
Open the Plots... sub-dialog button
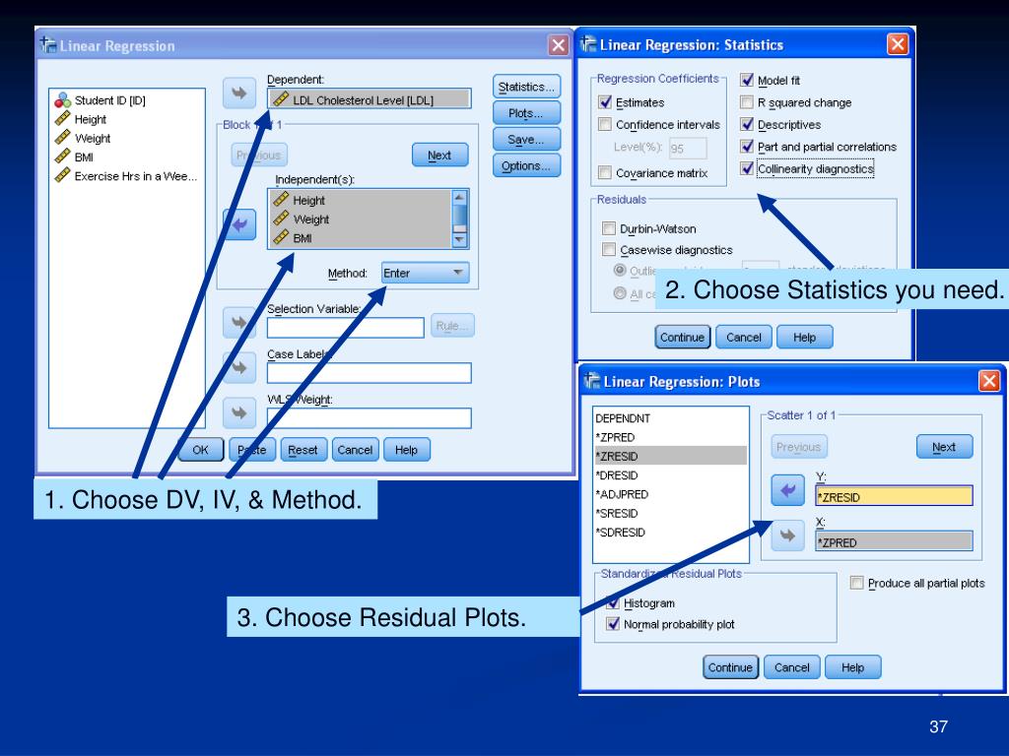point(526,113)
